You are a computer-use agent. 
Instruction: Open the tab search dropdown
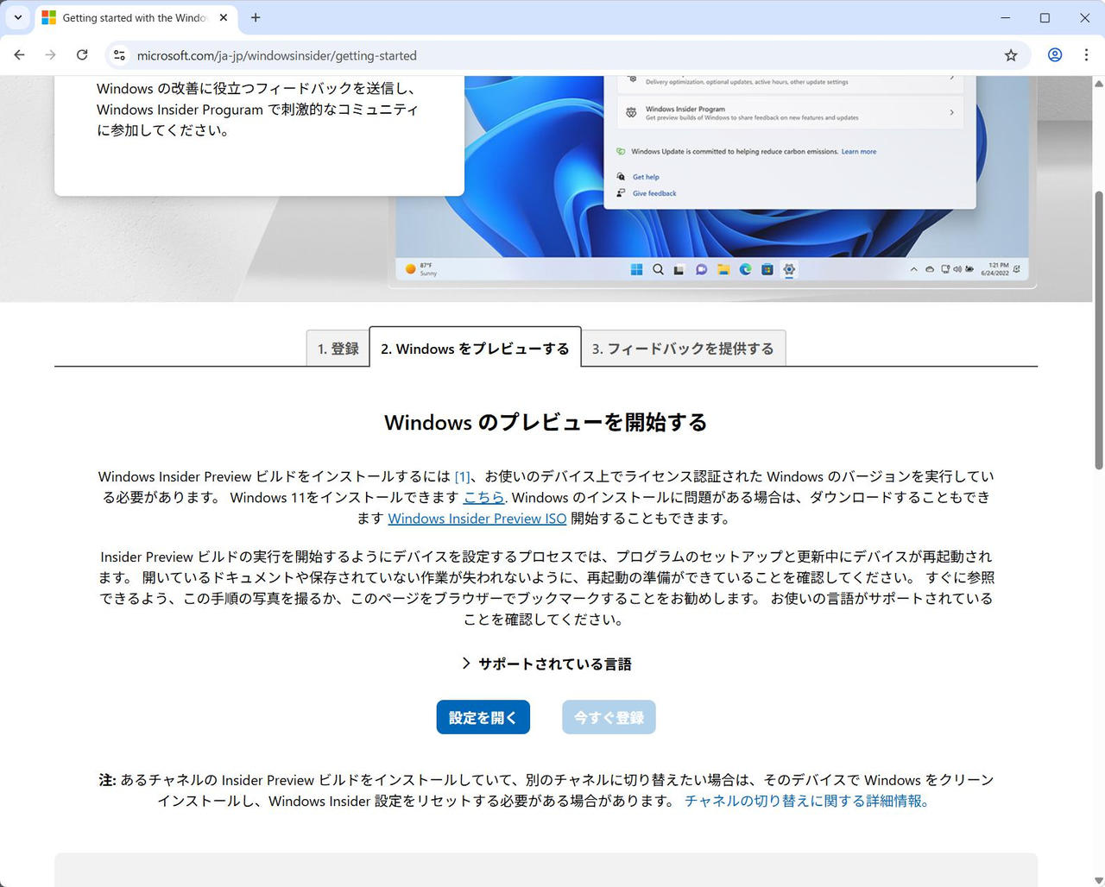(x=17, y=17)
